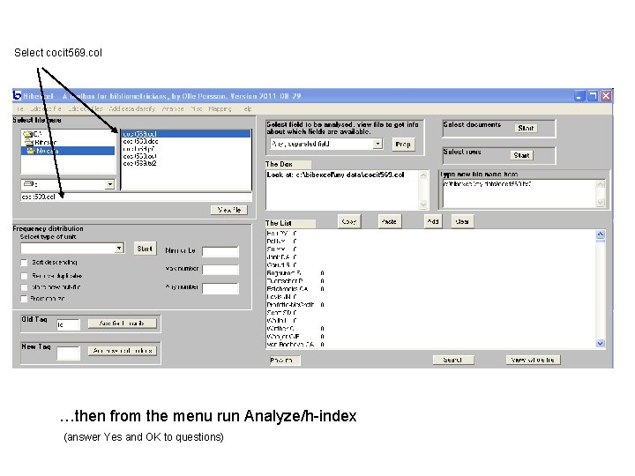Open the Mapping menu

coord(220,109)
